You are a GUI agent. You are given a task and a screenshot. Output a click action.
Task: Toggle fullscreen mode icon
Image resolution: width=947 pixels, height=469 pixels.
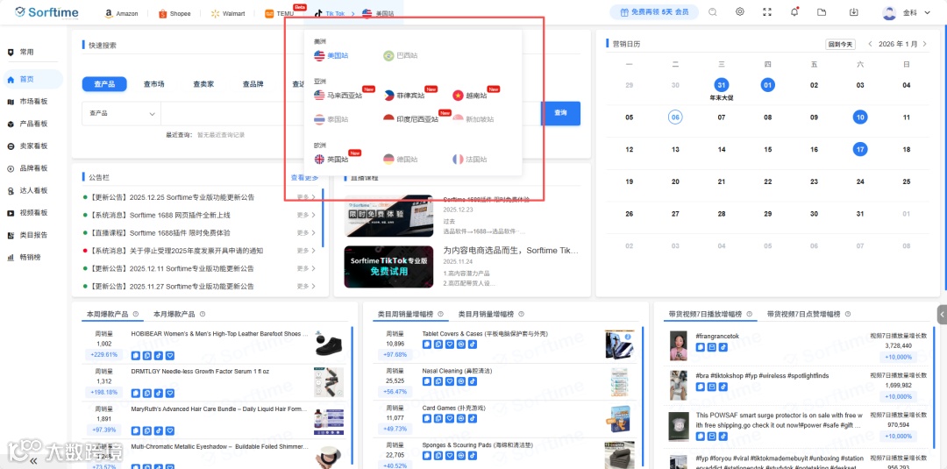(x=767, y=12)
